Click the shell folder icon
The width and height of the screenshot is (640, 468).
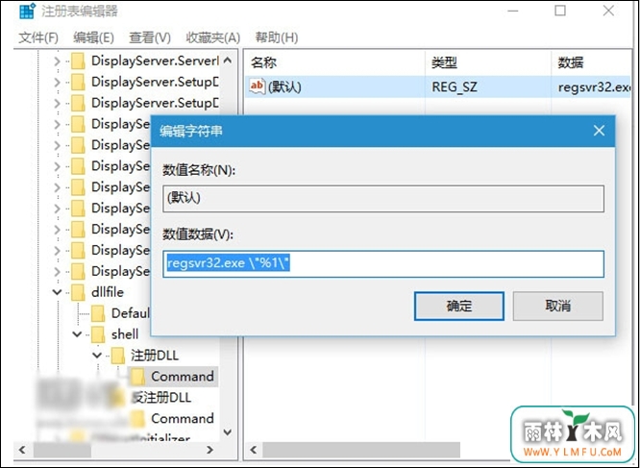(98, 334)
